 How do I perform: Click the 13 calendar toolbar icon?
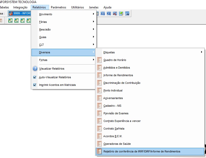(x=109, y=13)
